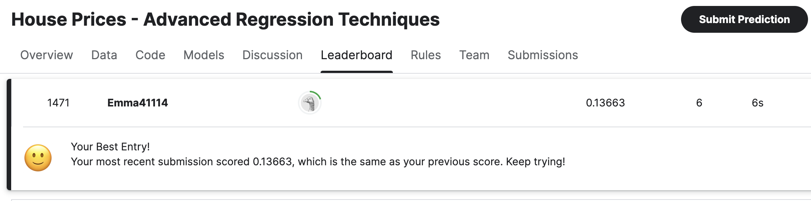The width and height of the screenshot is (811, 201).
Task: Show the Submissions tab
Action: click(543, 55)
